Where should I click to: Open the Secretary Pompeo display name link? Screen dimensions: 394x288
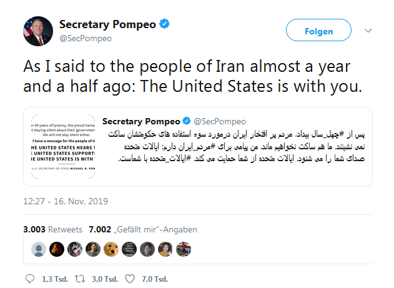click(x=108, y=25)
